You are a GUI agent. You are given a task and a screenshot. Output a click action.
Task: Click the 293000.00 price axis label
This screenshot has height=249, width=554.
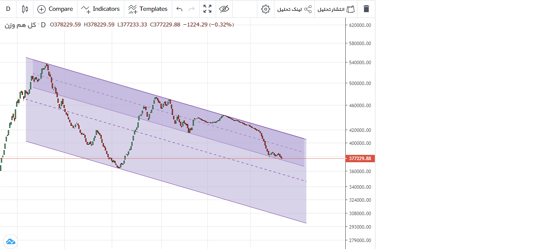(x=360, y=227)
